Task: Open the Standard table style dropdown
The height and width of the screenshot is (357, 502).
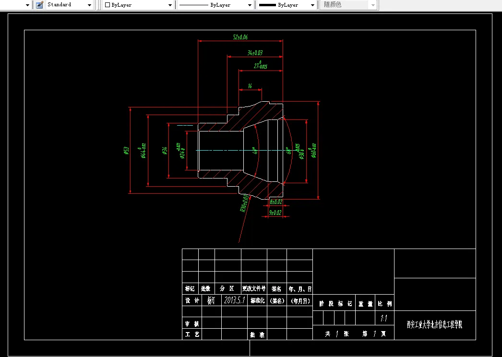Action: pos(89,5)
